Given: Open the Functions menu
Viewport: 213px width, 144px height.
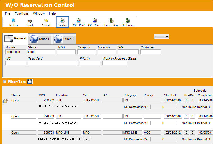Looking at the screenshot, I should click(x=22, y=13).
